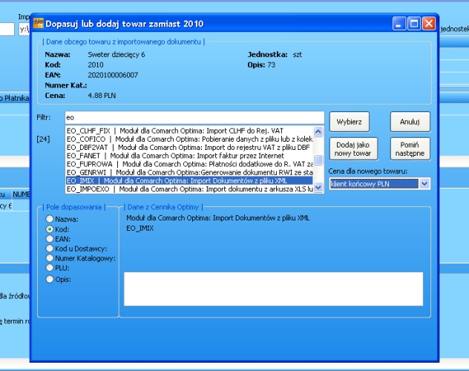Minimize the Dopasuj lub dodaj towar dialog
Screen dimensions: 469x371
tap(399, 24)
